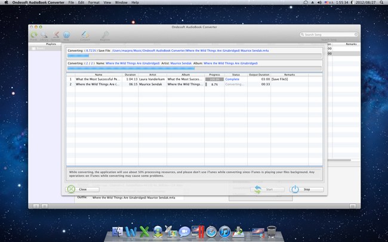Viewport: 388px width, 242px height.
Task: Sort by the Duration column header
Action: click(x=130, y=75)
